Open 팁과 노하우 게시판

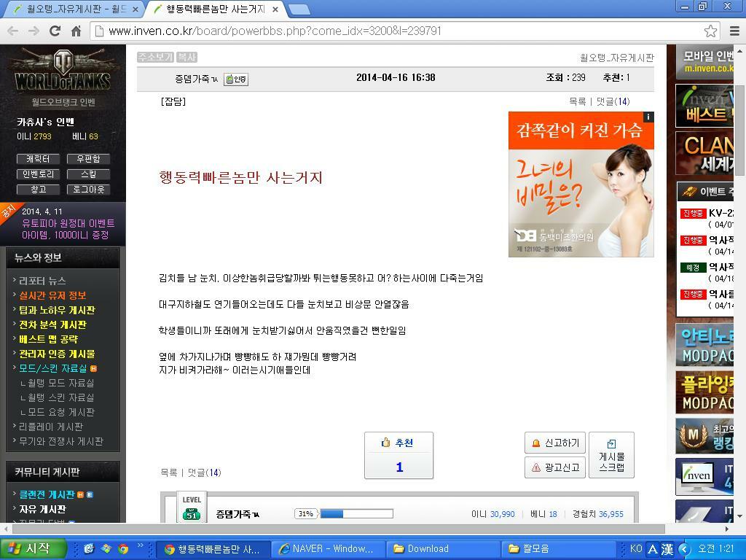(57, 311)
